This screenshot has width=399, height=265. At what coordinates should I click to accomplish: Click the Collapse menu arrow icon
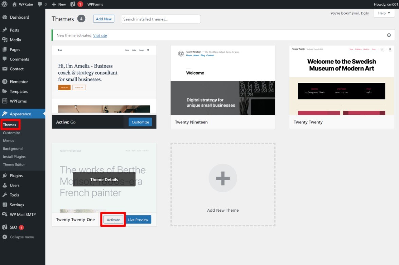[x=4, y=237]
